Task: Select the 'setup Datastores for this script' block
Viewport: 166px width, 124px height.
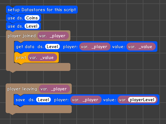Action: [x=42, y=10]
